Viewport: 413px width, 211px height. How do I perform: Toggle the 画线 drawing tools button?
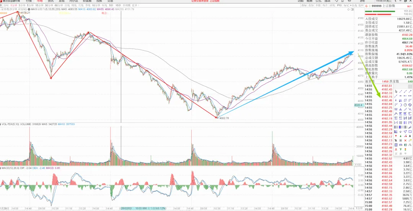332,5
